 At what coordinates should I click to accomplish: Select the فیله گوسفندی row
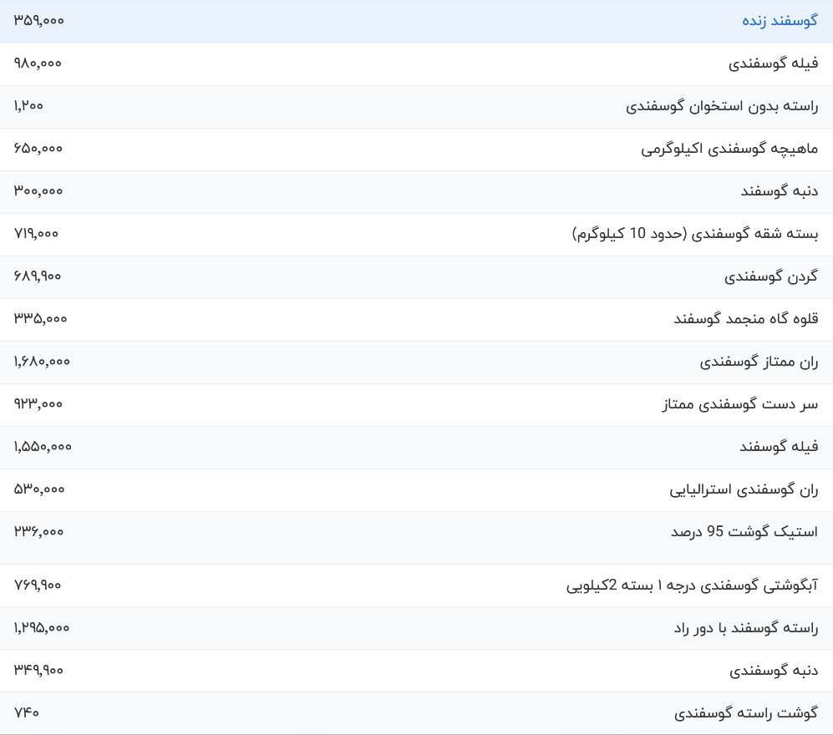(774, 63)
